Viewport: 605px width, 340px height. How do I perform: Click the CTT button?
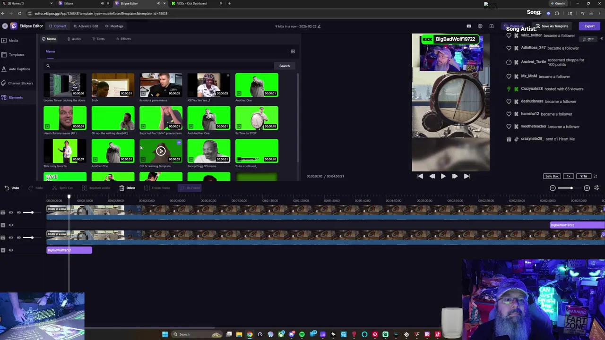tap(588, 39)
